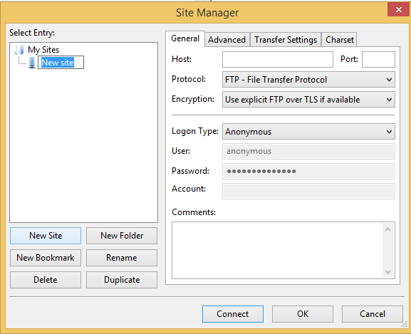Click in the Port input field
411x334 pixels.
(378, 60)
